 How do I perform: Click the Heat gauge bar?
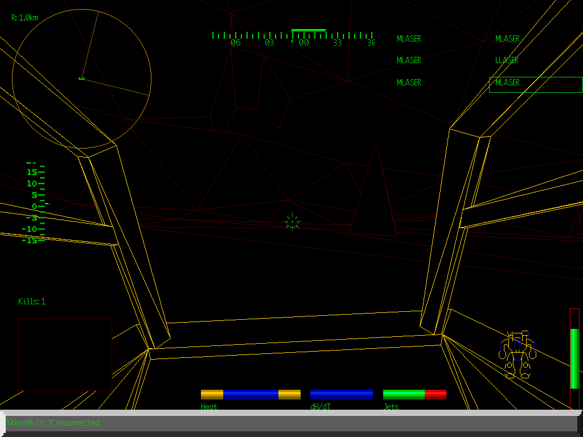point(251,394)
